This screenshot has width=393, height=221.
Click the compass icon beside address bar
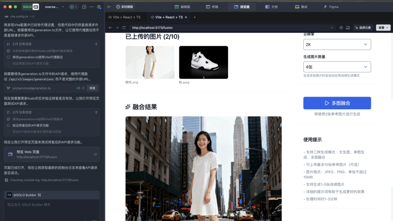click(341, 28)
